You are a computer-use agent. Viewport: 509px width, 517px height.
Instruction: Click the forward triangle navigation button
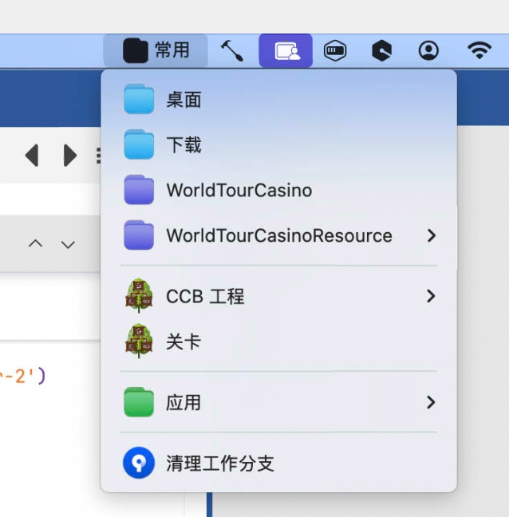click(x=70, y=155)
